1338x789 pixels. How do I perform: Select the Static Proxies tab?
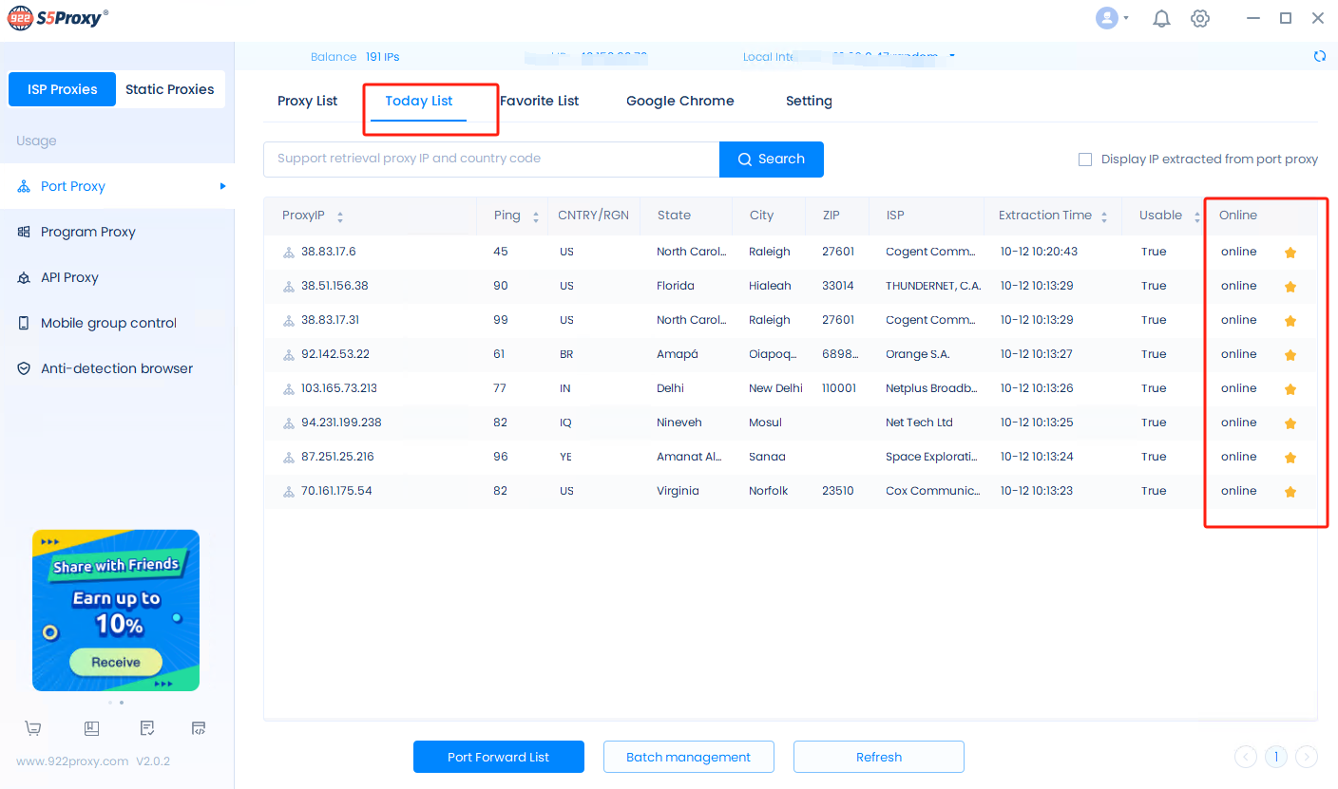point(170,89)
